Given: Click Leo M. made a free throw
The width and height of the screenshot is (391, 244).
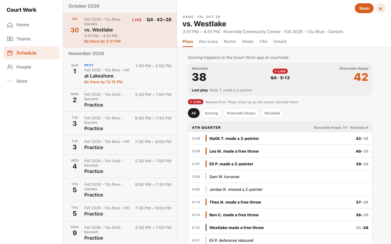Looking at the screenshot, I should coord(280,151).
